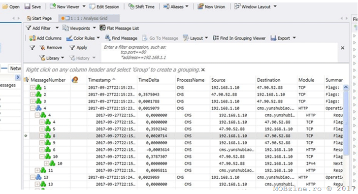
Task: Click into the filter expression field
Action: tap(219, 52)
